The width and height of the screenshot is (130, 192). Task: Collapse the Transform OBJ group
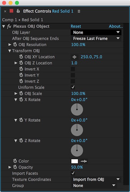pos(10,51)
